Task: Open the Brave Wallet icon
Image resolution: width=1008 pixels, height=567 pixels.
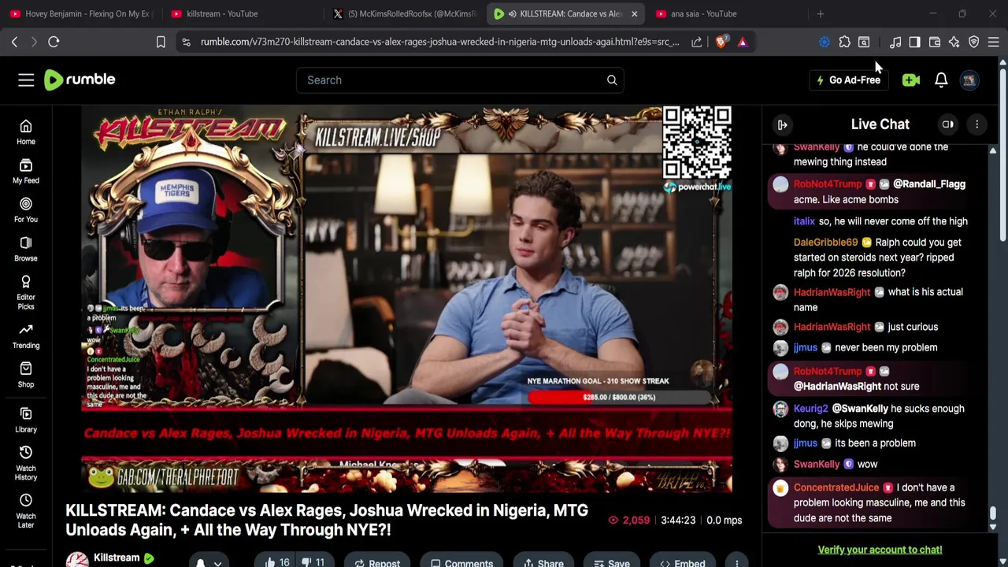Action: 935,42
